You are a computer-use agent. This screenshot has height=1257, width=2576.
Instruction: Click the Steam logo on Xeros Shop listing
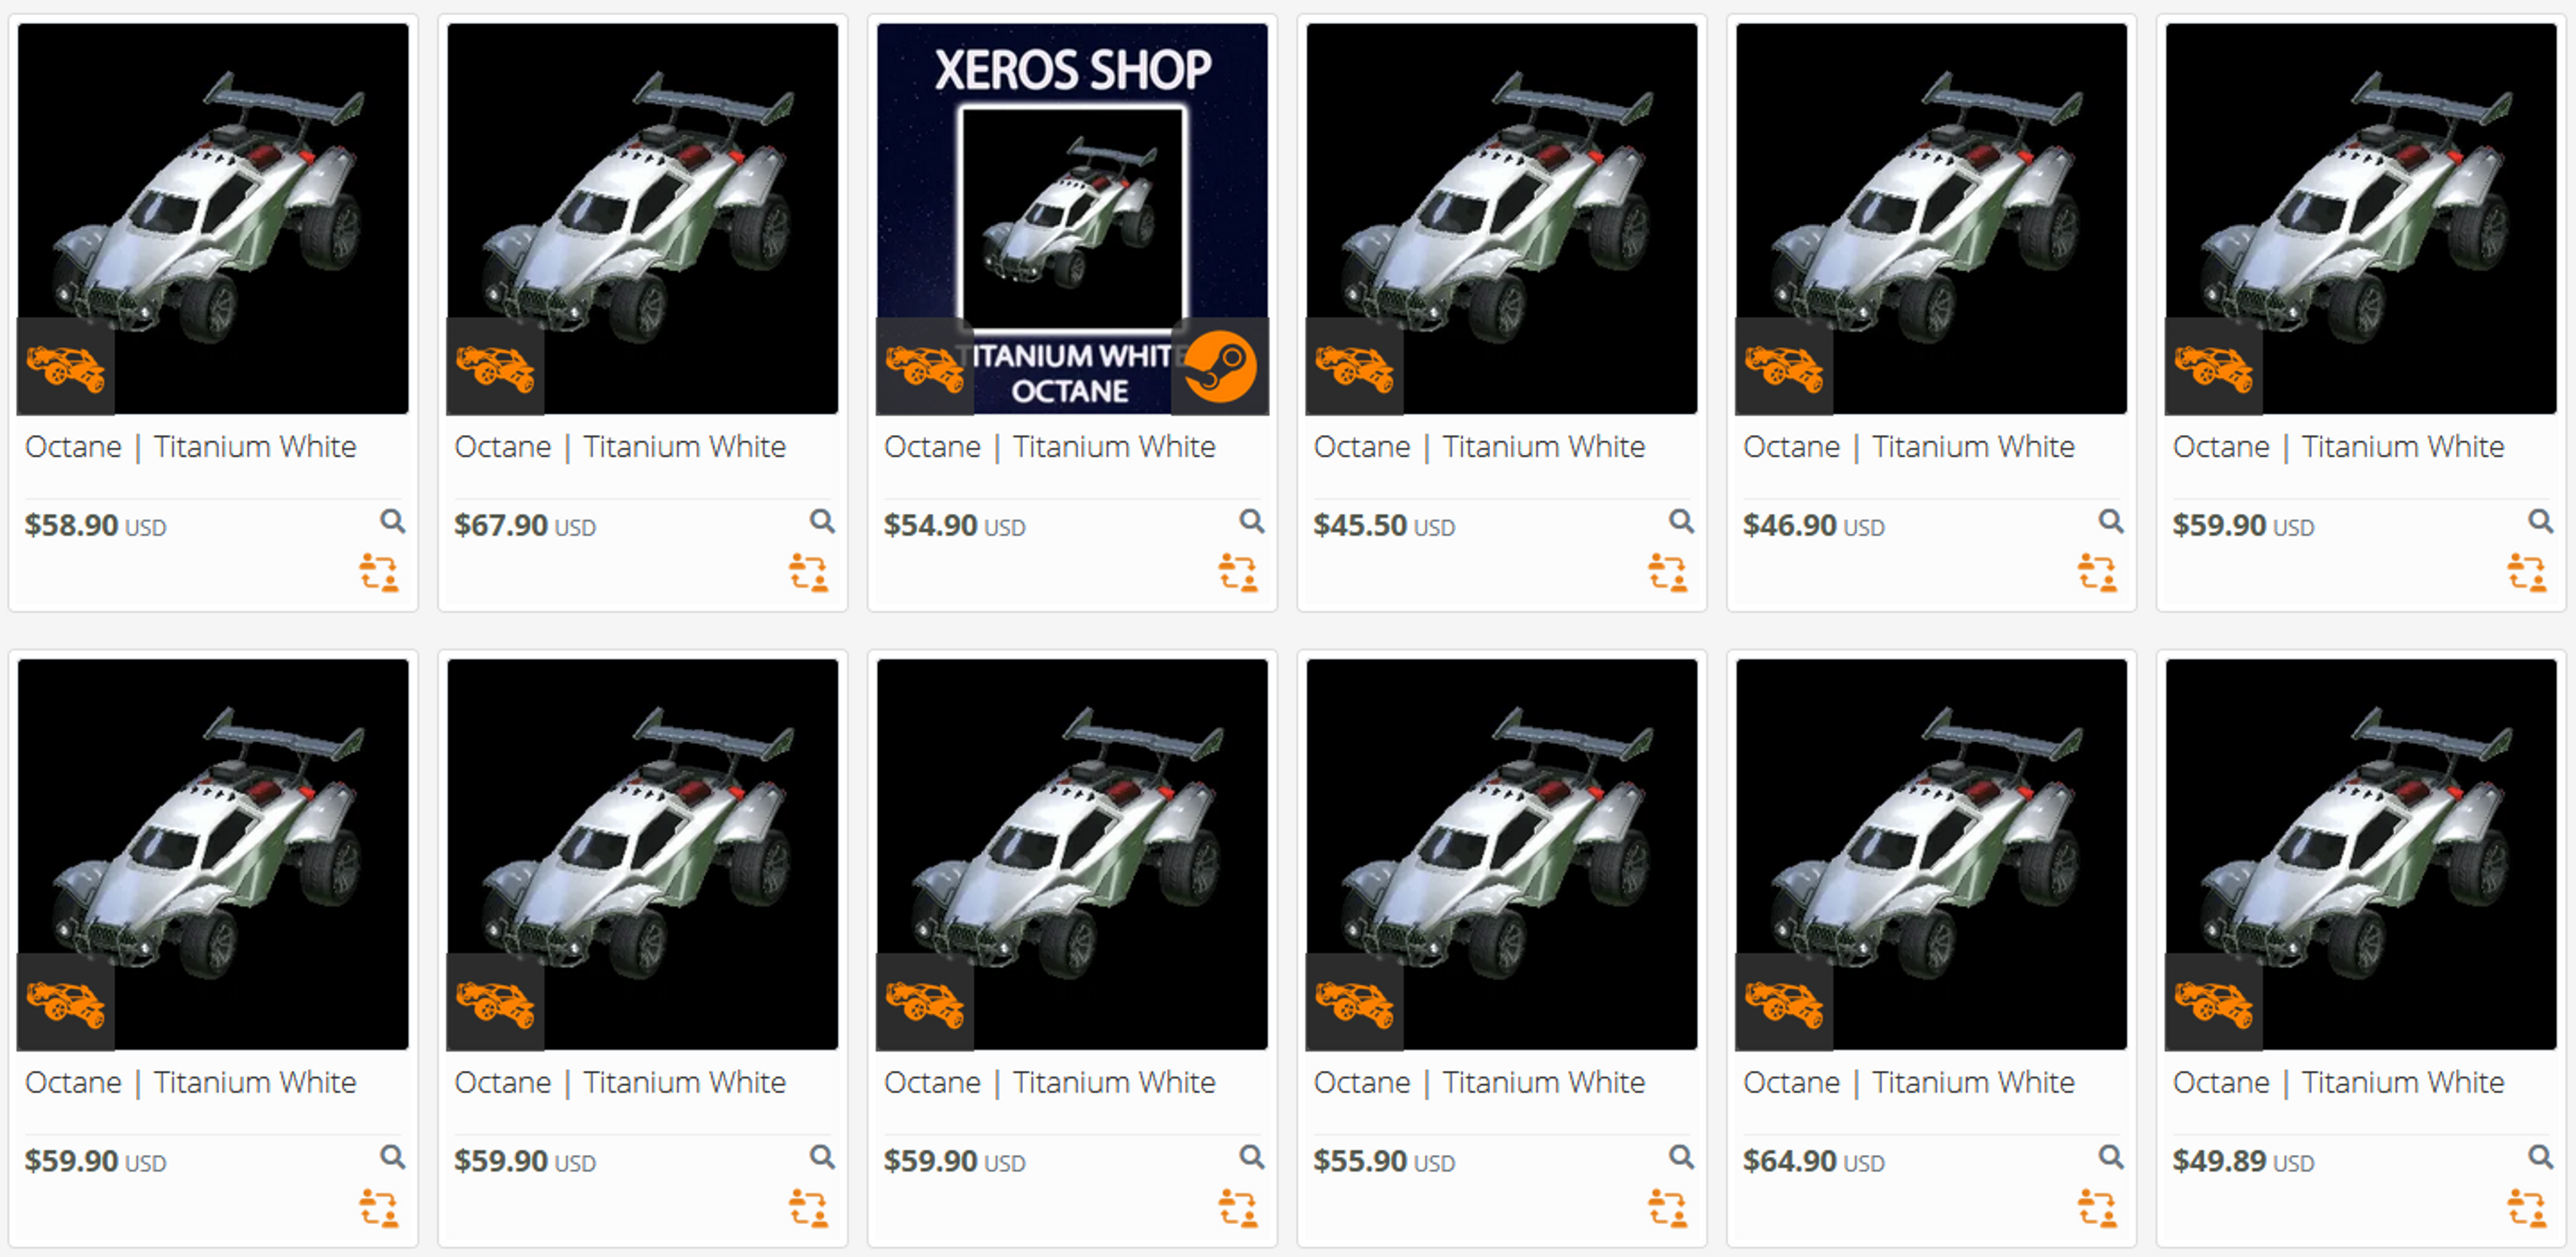1220,366
